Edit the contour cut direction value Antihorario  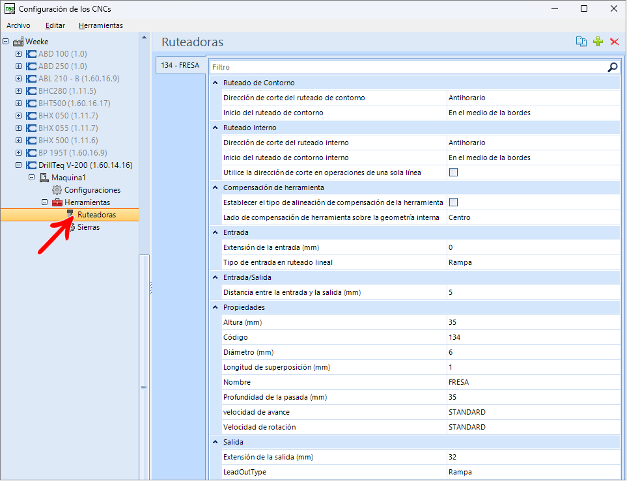pos(533,98)
